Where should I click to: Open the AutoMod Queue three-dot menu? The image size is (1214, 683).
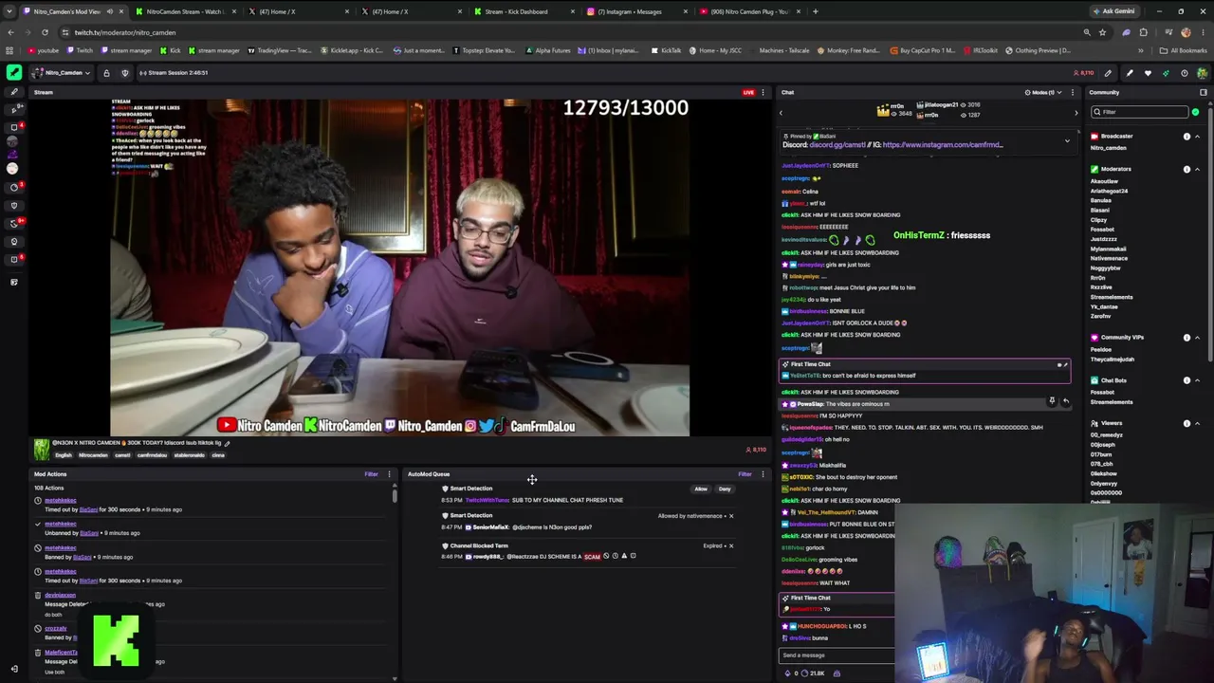(x=763, y=474)
